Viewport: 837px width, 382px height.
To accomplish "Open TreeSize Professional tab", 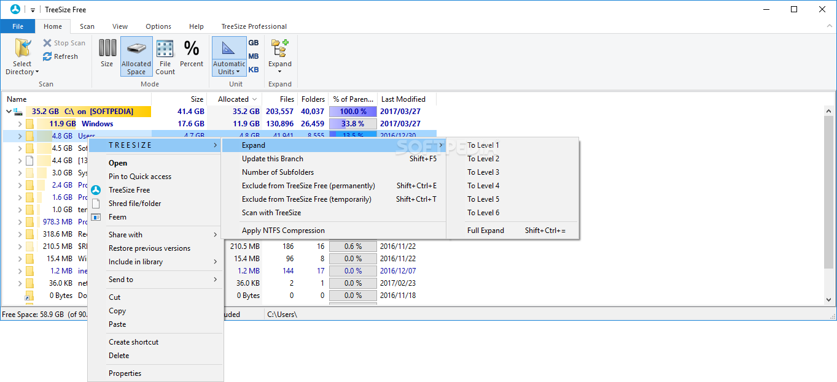I will click(x=254, y=26).
